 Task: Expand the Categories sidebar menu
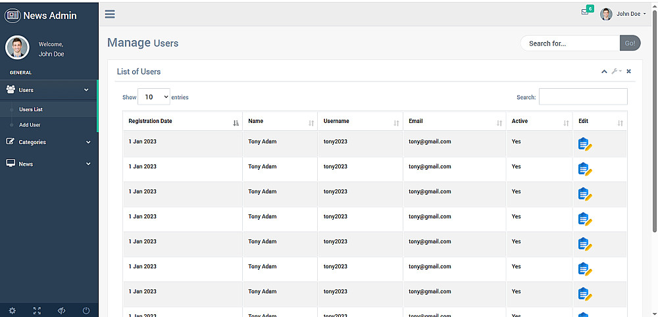49,142
